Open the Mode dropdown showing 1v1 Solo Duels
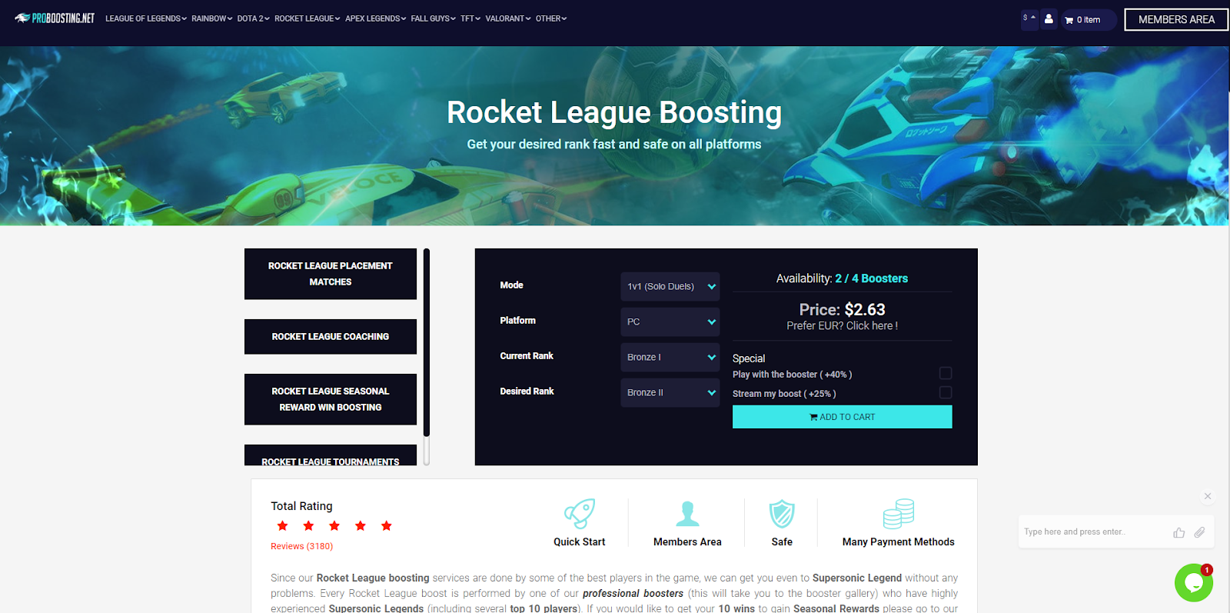This screenshot has height=613, width=1230. coord(670,286)
